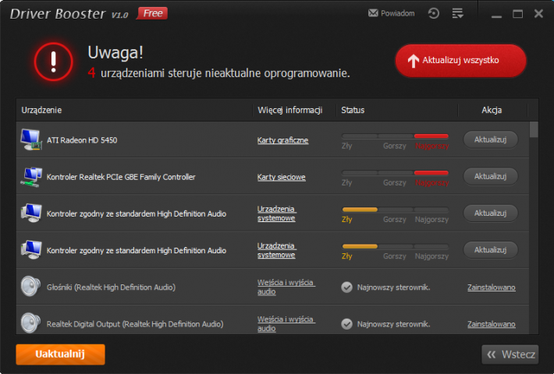Click the Akcja column header
The width and height of the screenshot is (554, 374).
[492, 110]
